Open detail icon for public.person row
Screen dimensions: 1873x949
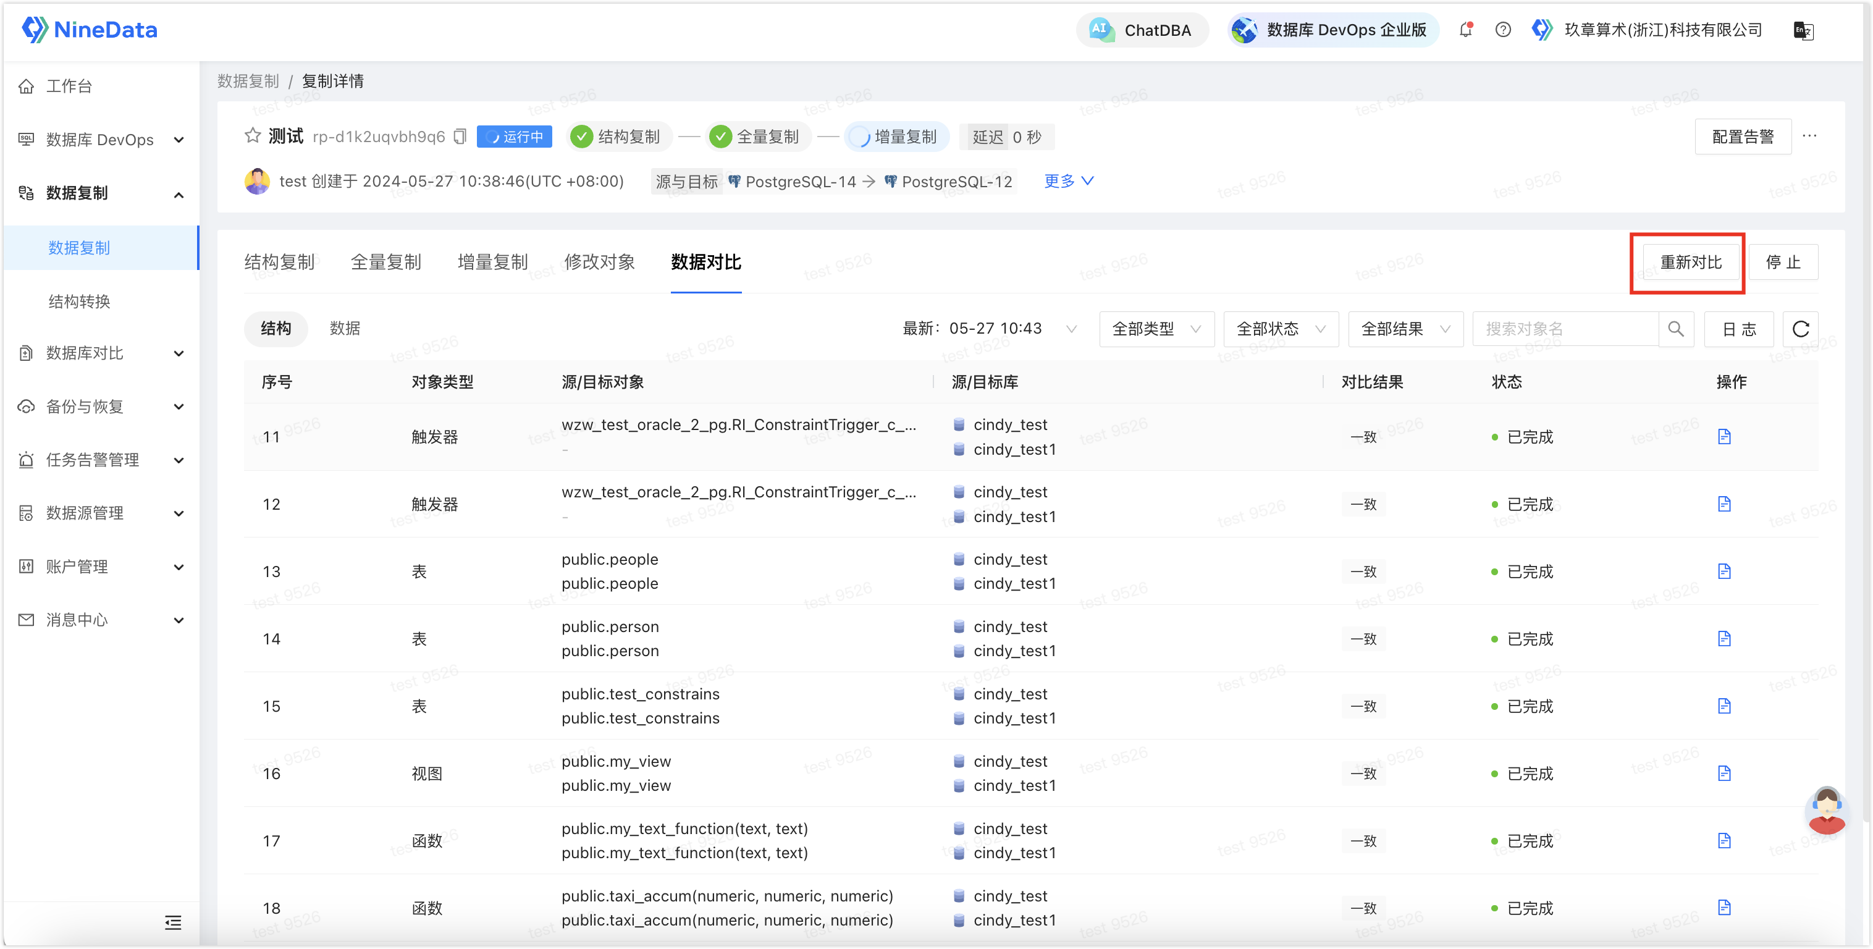[1724, 638]
